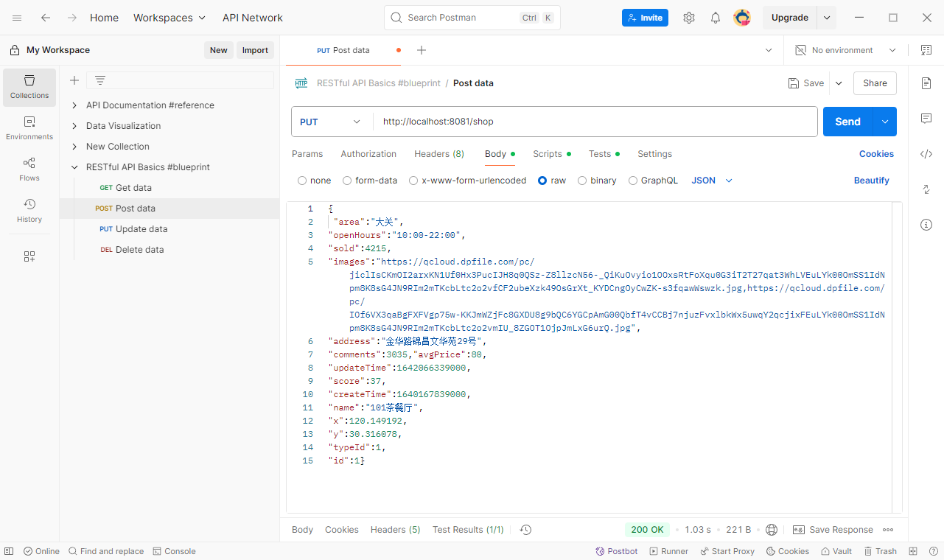
Task: Go back with the left arrow
Action: pos(46,18)
